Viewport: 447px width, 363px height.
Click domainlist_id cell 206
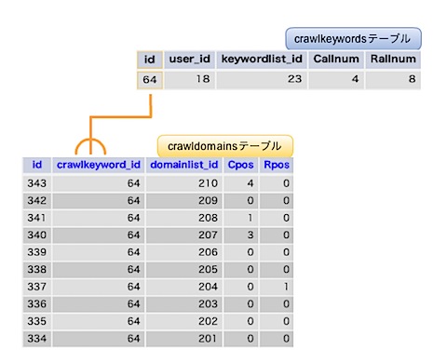point(184,252)
